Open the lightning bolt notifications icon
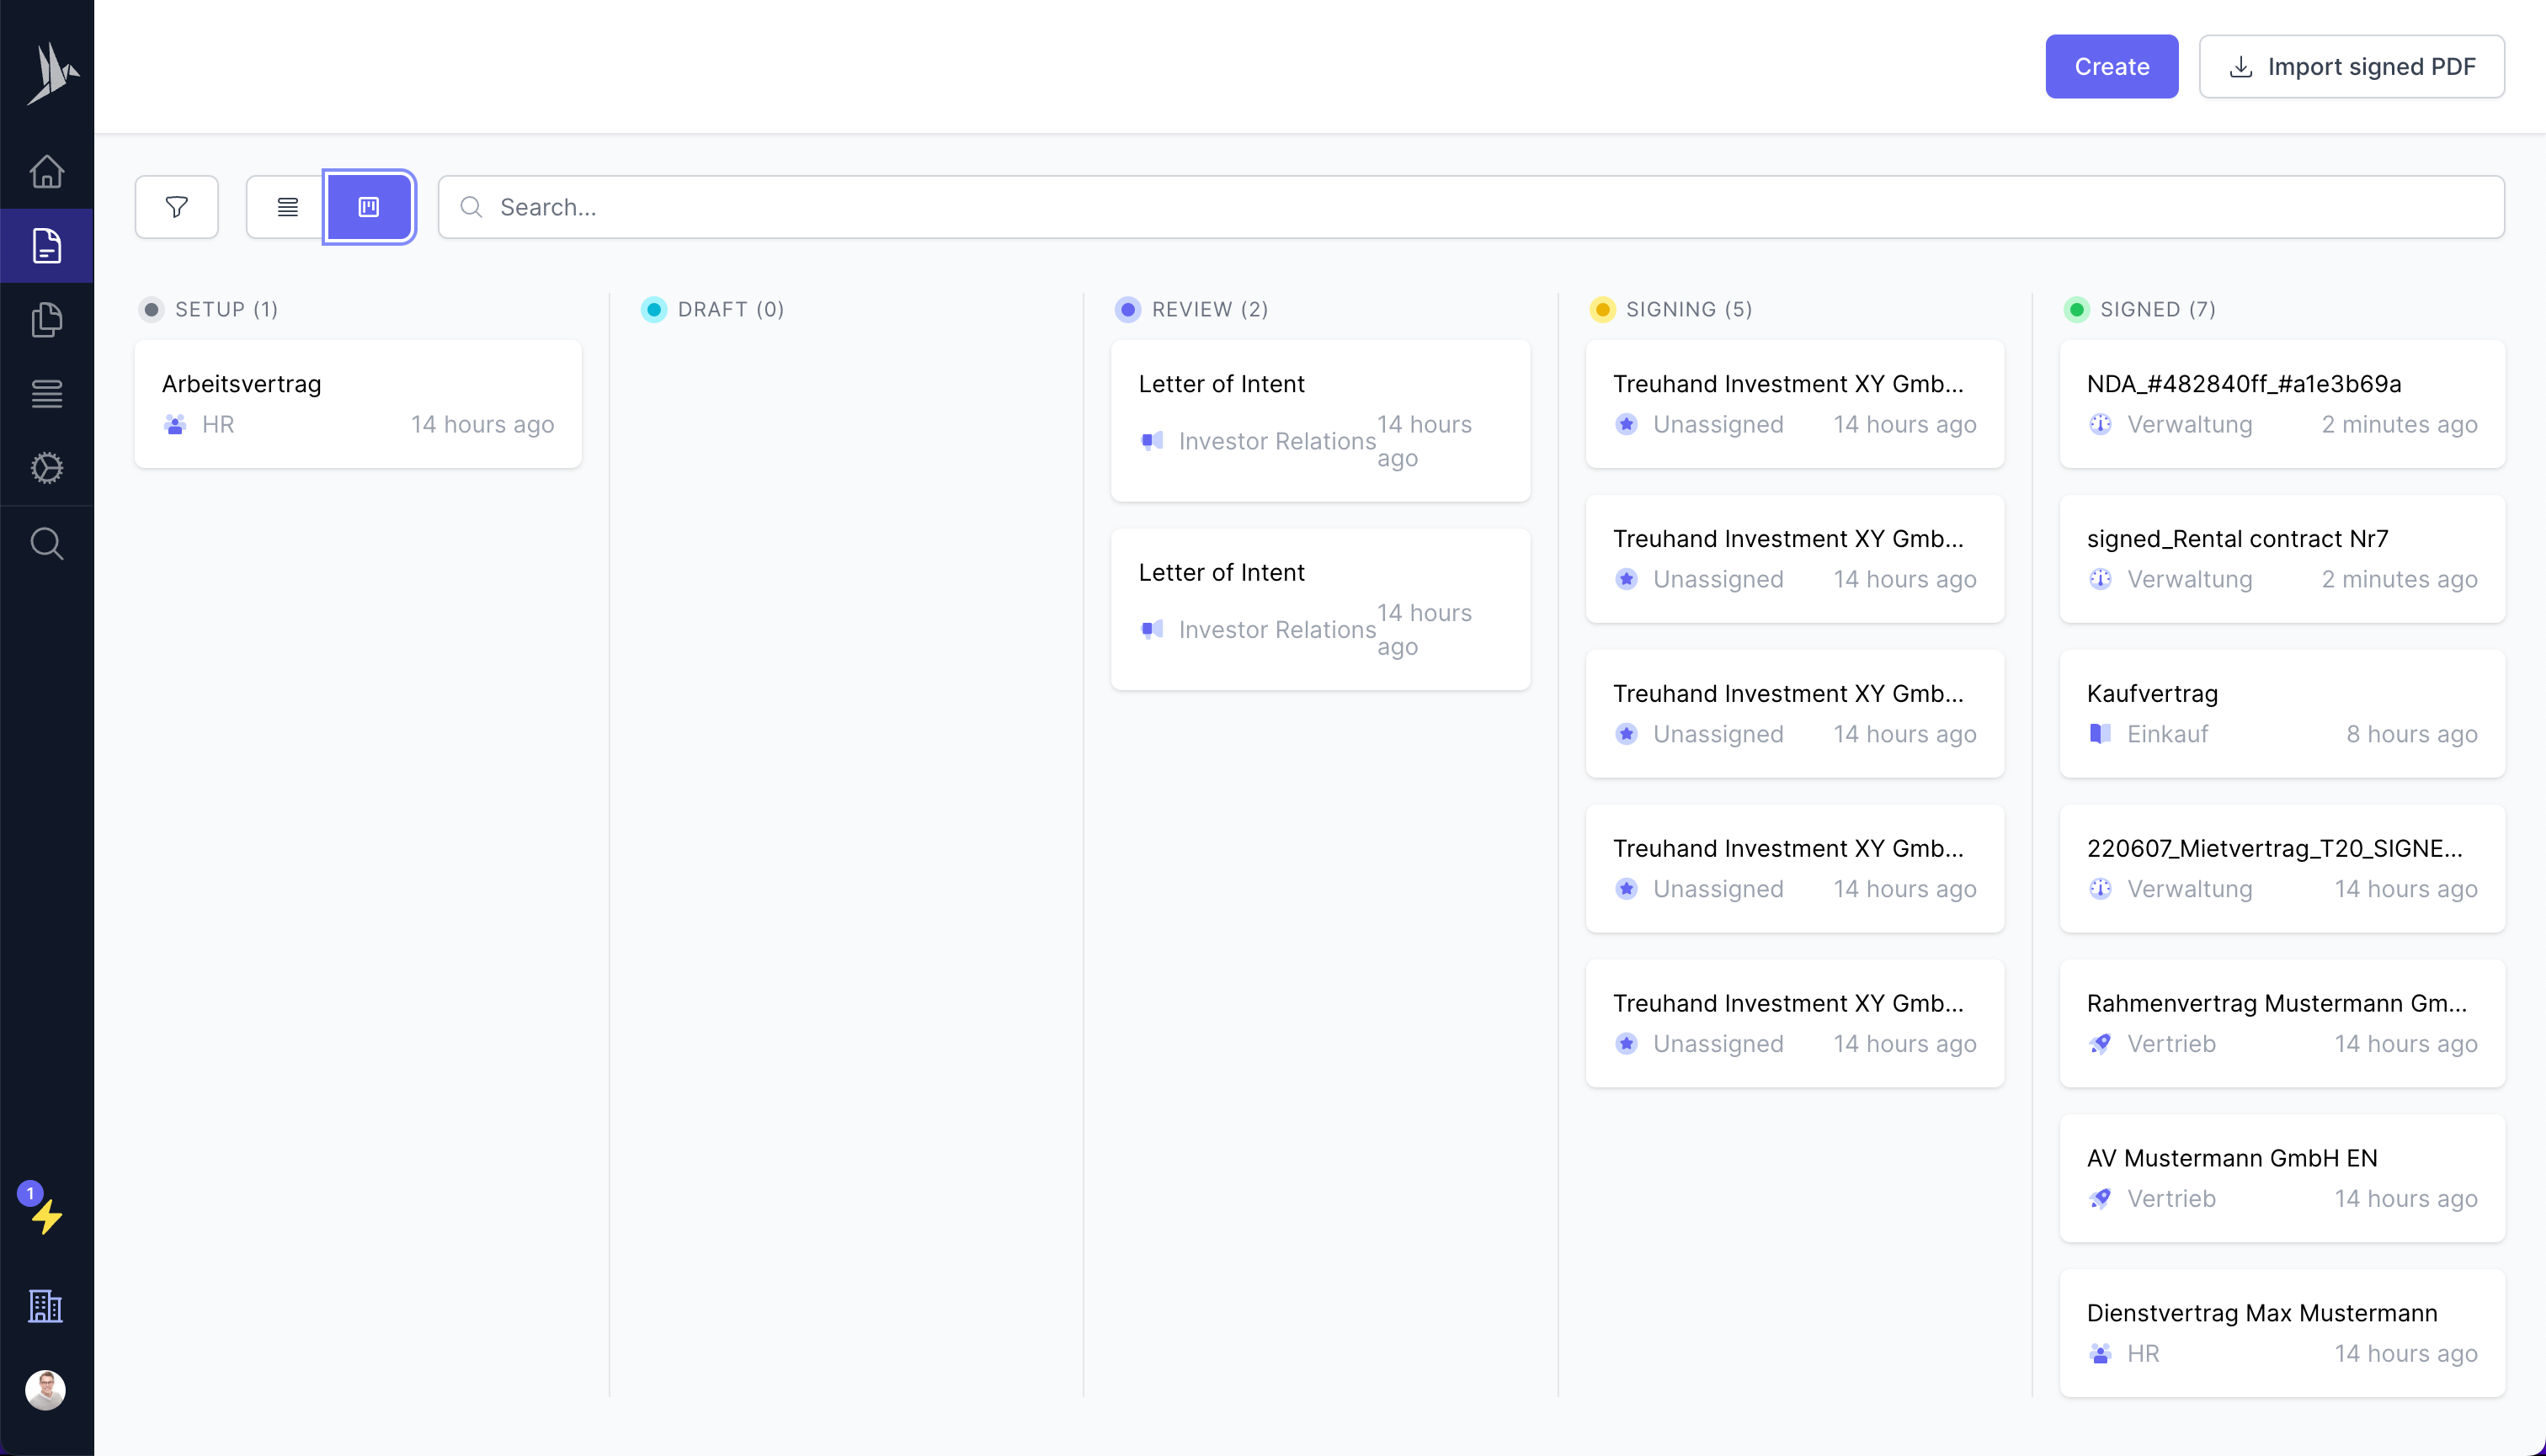The image size is (2546, 1456). [46, 1216]
